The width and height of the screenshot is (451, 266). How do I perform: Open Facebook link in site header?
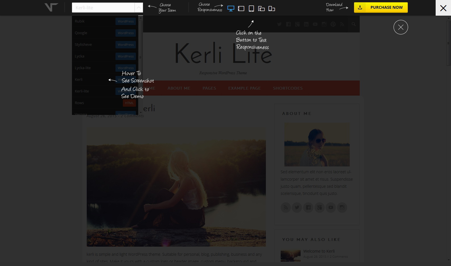pos(288,24)
